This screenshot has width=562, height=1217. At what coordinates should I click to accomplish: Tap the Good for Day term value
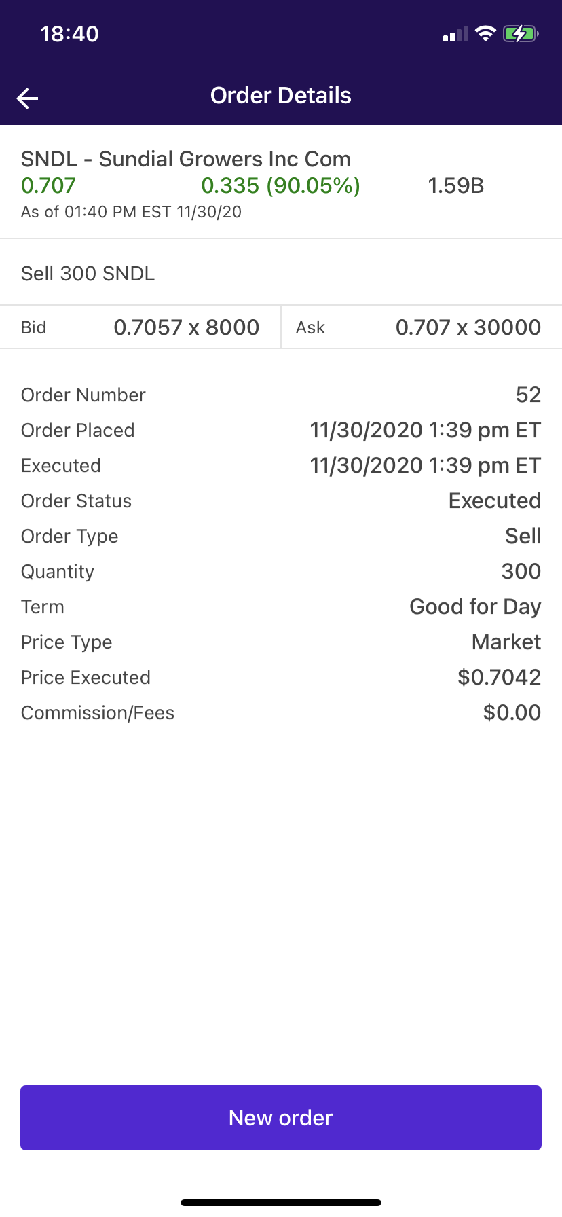475,606
